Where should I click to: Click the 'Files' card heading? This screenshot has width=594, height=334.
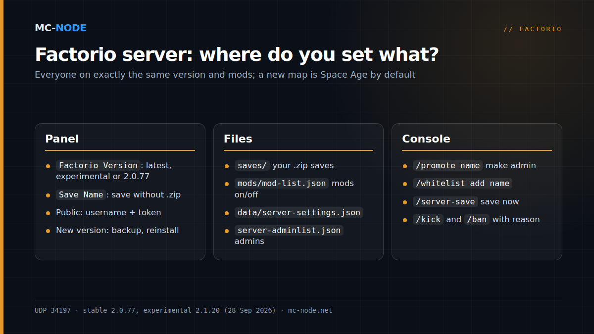click(238, 139)
